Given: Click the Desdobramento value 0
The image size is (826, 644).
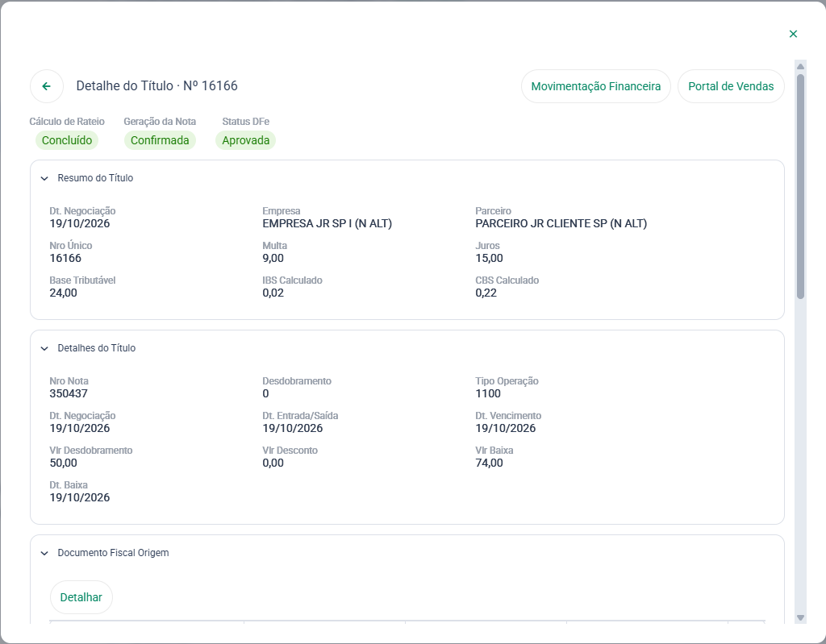Looking at the screenshot, I should pos(265,393).
